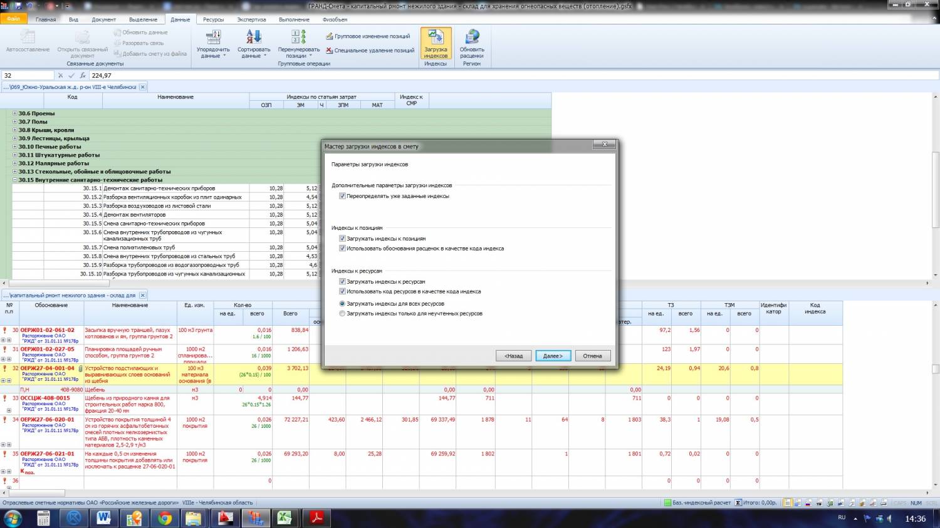The width and height of the screenshot is (940, 528).
Task: Click the Отмена button in dialog
Action: coord(592,356)
